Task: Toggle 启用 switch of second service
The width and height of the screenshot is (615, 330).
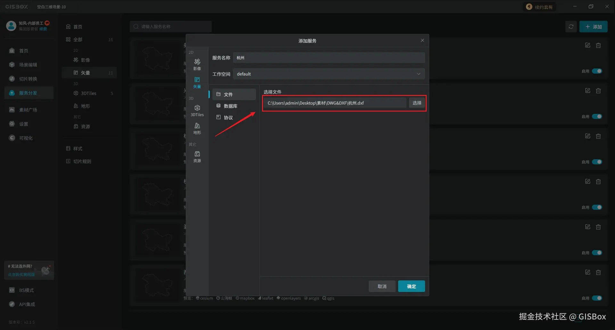Action: (x=597, y=116)
